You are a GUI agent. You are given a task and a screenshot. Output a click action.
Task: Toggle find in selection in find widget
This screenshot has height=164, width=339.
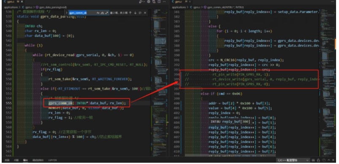[x=140, y=13]
